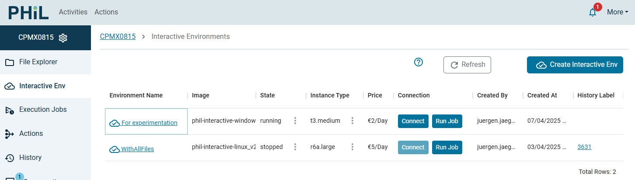Open File Explorer in the sidebar
Image resolution: width=635 pixels, height=180 pixels.
tap(38, 62)
